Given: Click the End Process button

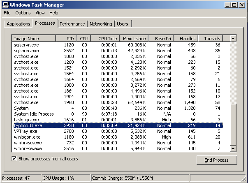Looking at the screenshot, I should pyautogui.click(x=217, y=160).
